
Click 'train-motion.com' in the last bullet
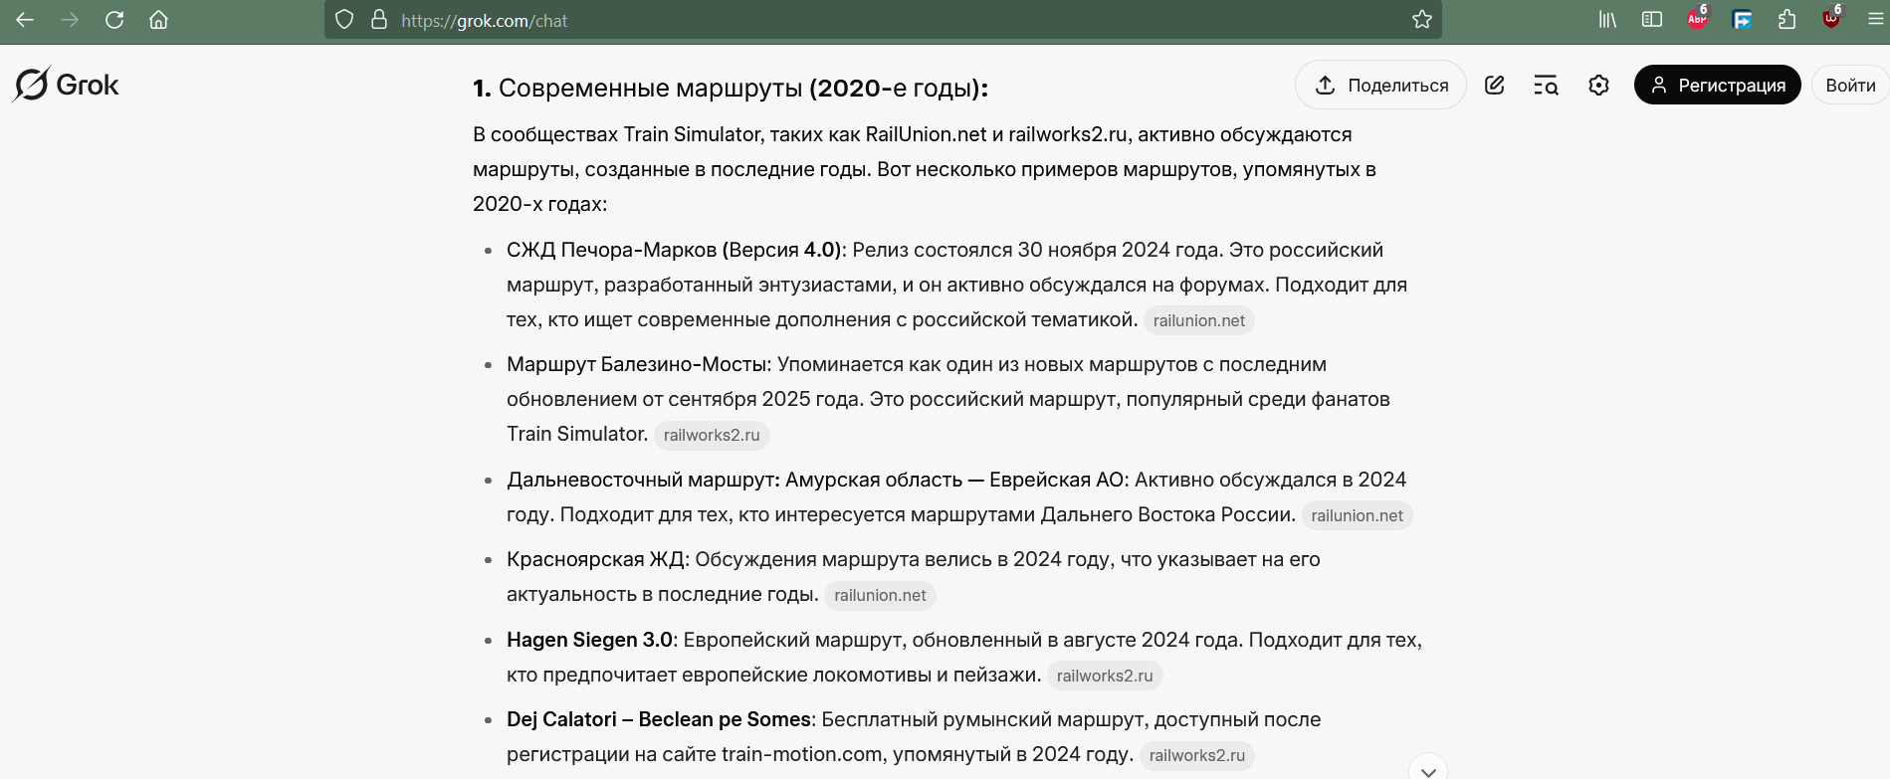(x=802, y=754)
